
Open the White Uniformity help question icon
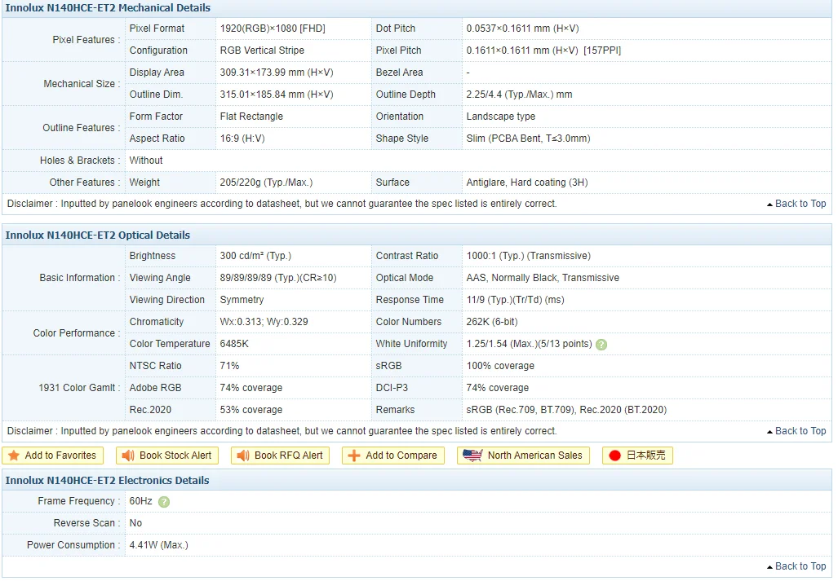coord(601,345)
